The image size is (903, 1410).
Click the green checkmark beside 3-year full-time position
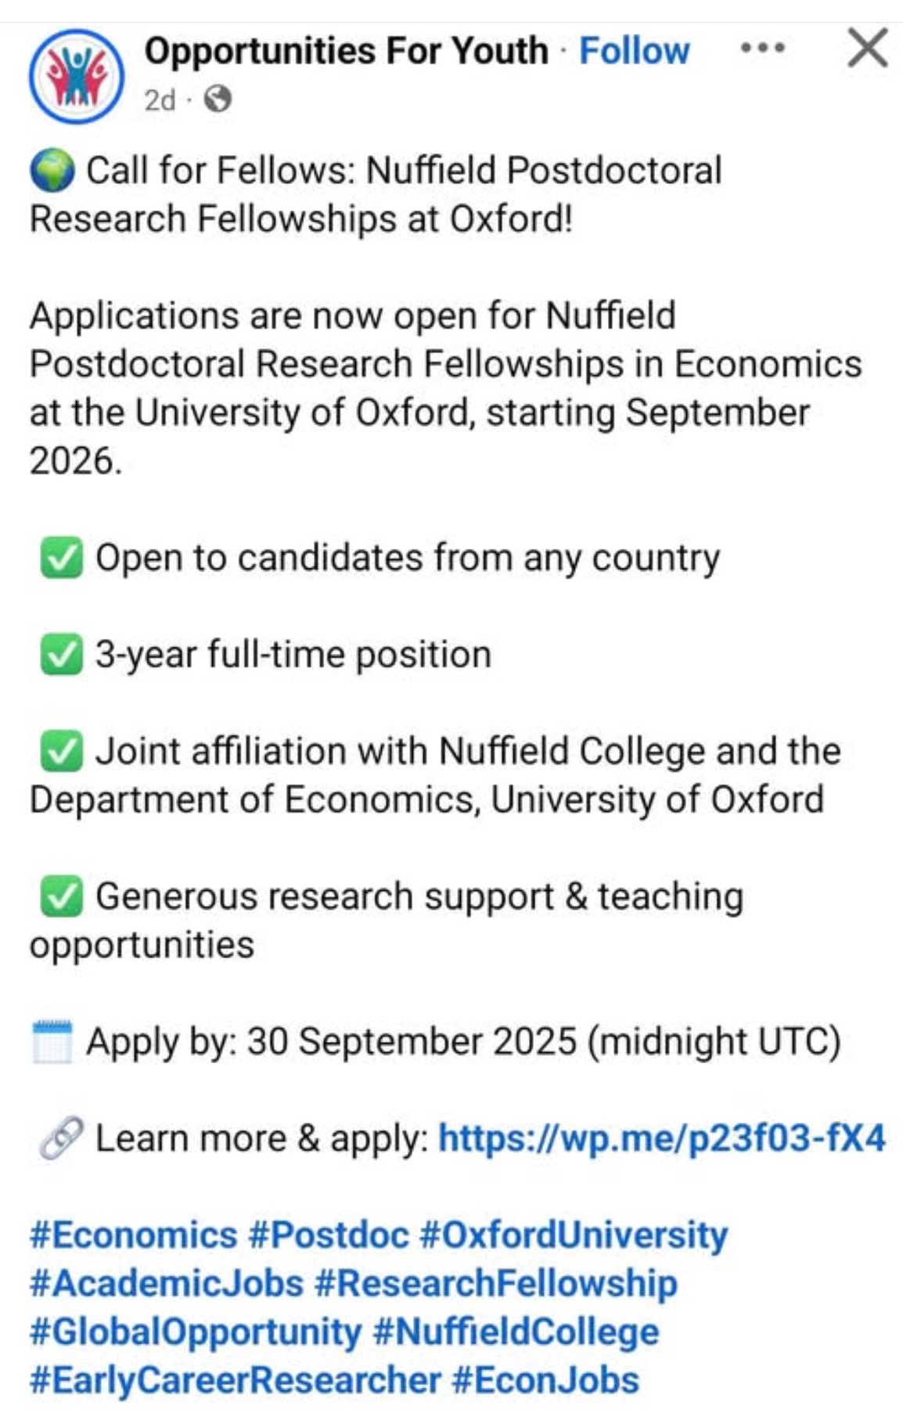point(62,655)
